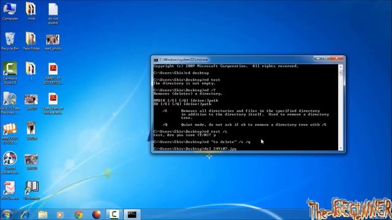Minimize the cmd.exe window
This screenshot has height=220, width=392.
pyautogui.click(x=318, y=59)
